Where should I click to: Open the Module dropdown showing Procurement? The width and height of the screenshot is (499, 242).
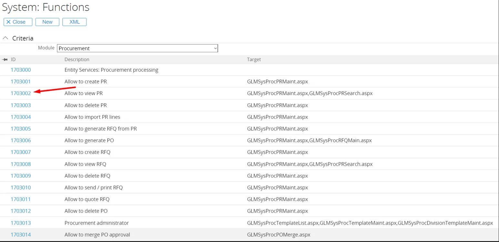click(x=137, y=48)
